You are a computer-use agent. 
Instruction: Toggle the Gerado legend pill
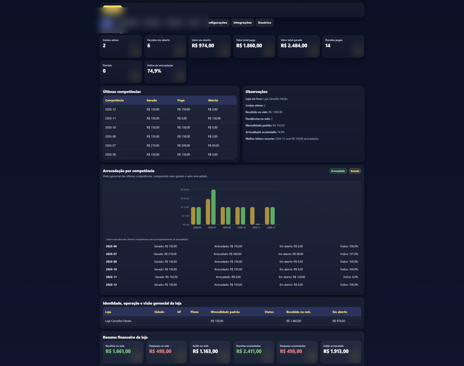click(355, 171)
